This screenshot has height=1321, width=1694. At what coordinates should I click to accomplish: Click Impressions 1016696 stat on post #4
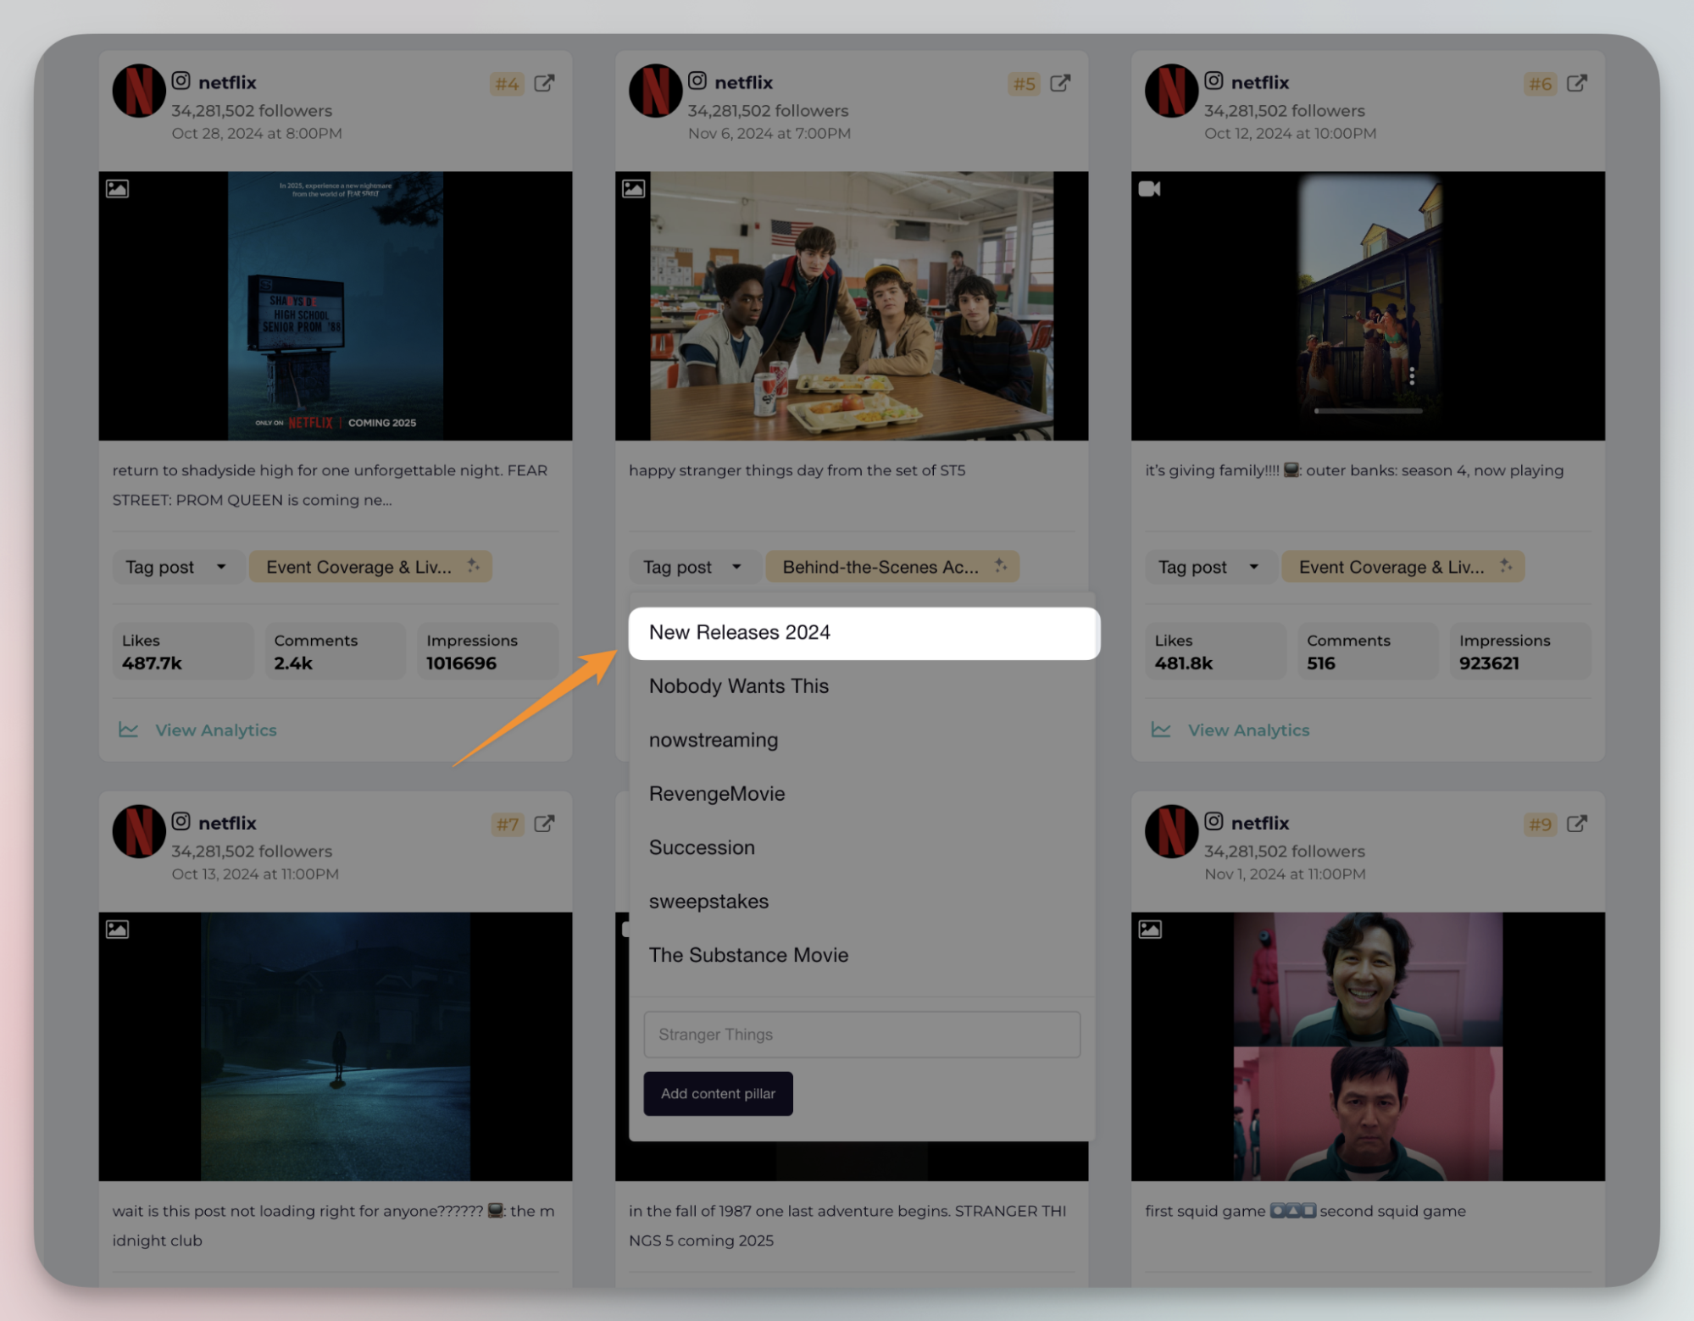coord(488,652)
